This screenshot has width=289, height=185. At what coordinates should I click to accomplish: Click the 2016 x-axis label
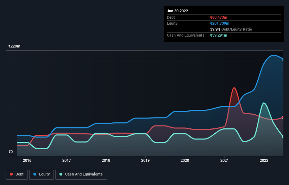click(x=27, y=160)
